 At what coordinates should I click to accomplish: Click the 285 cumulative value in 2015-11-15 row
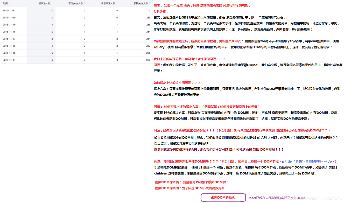148,53
